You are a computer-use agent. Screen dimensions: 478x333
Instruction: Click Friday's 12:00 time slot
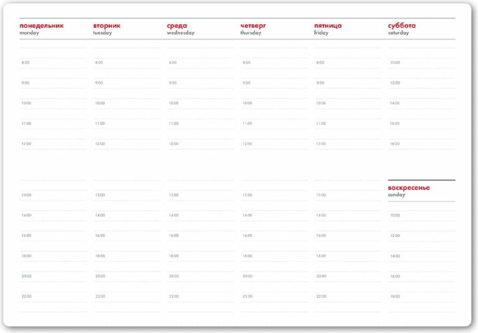click(x=348, y=144)
